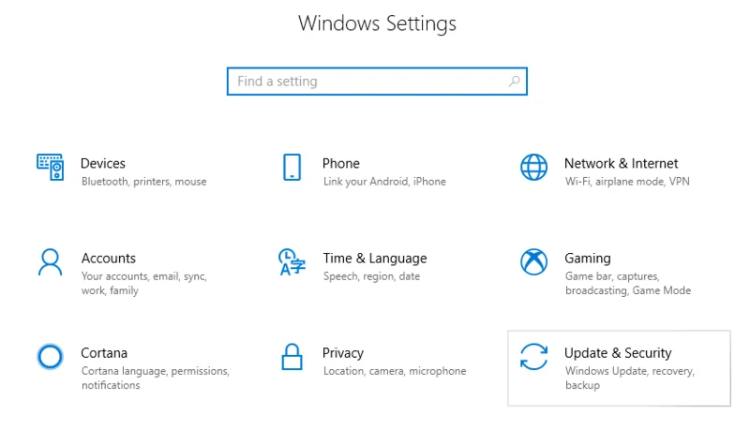Viewport: 750px width, 430px height.
Task: Focus the Find a setting search box
Action: (x=377, y=82)
